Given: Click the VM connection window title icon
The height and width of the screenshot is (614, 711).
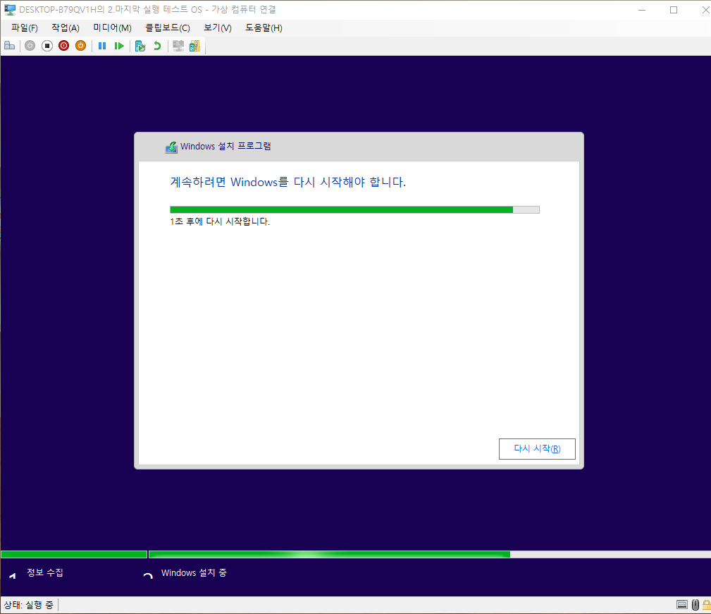Looking at the screenshot, I should [x=10, y=10].
